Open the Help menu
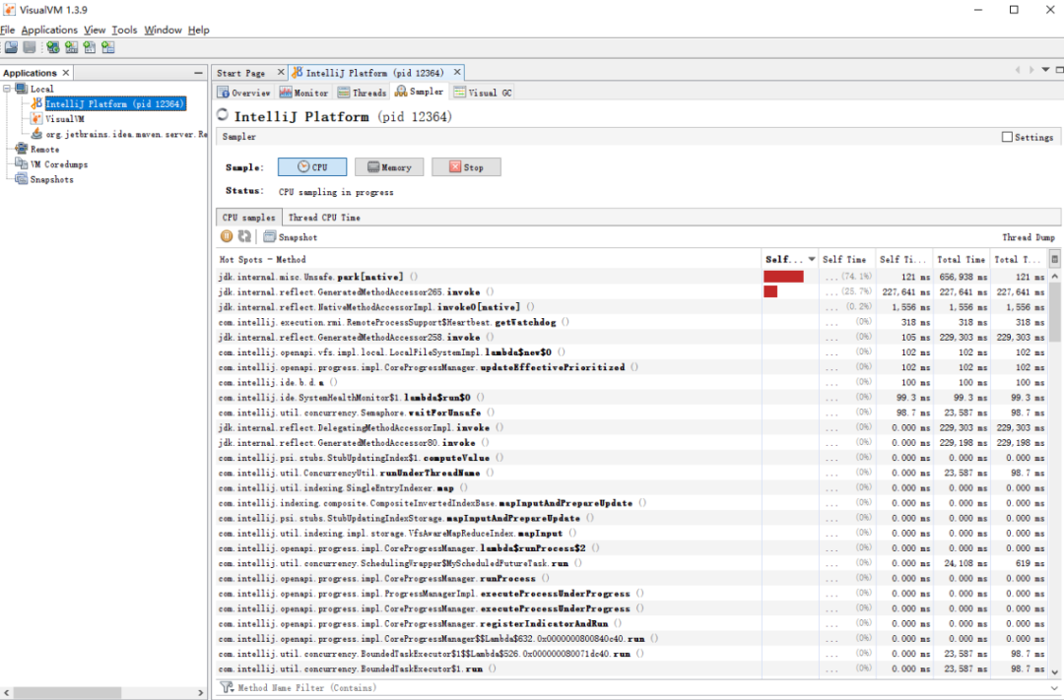This screenshot has height=700, width=1064. tap(199, 30)
